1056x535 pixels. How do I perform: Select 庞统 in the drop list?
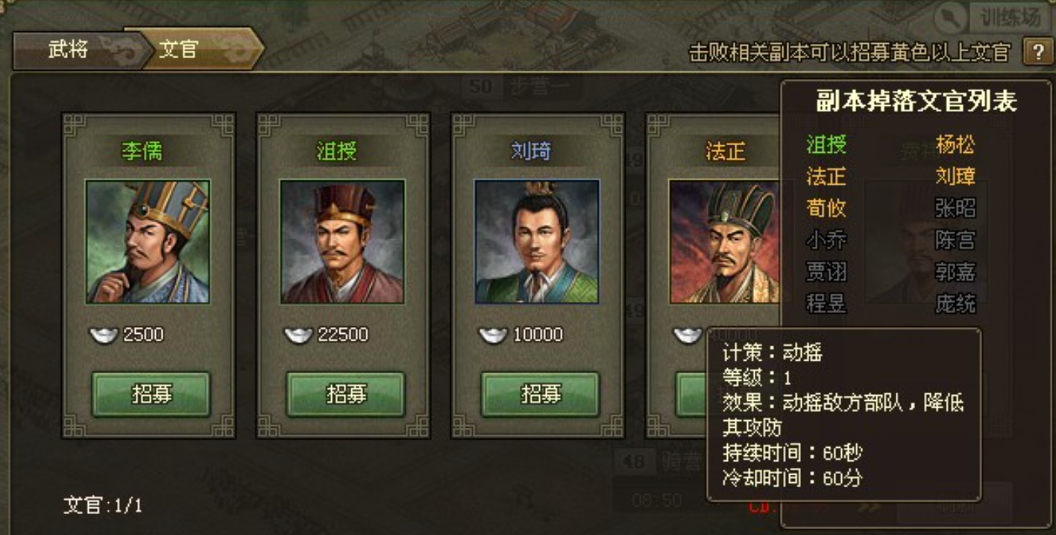pyautogui.click(x=955, y=303)
